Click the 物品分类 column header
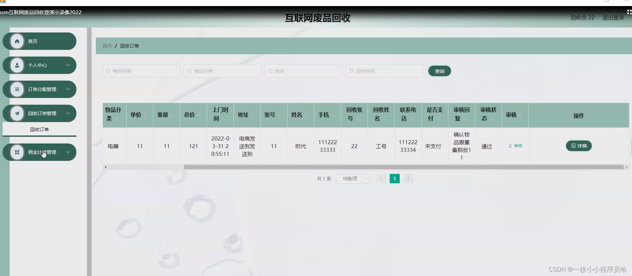 click(x=115, y=115)
